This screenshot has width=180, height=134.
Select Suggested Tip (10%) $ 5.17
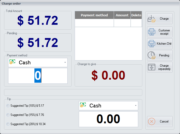(x=8, y=106)
